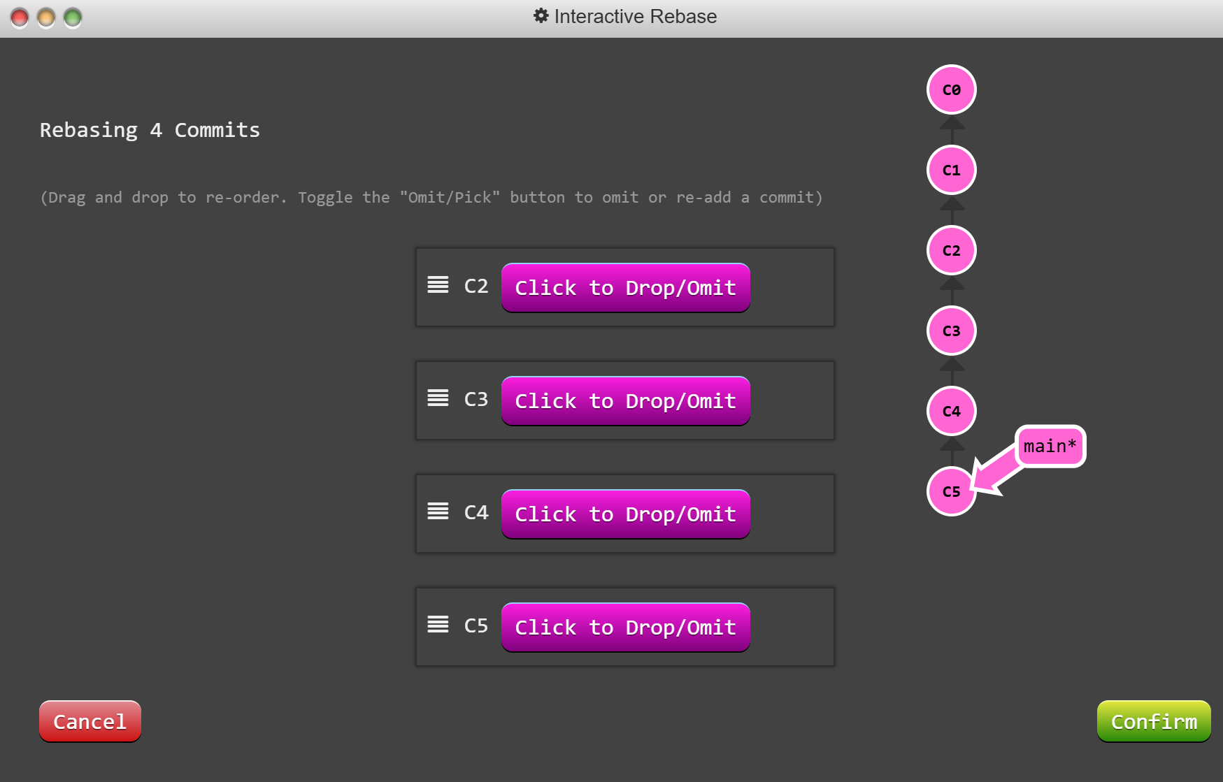Viewport: 1223px width, 782px height.
Task: Click the drag handle next to C2
Action: 437,285
